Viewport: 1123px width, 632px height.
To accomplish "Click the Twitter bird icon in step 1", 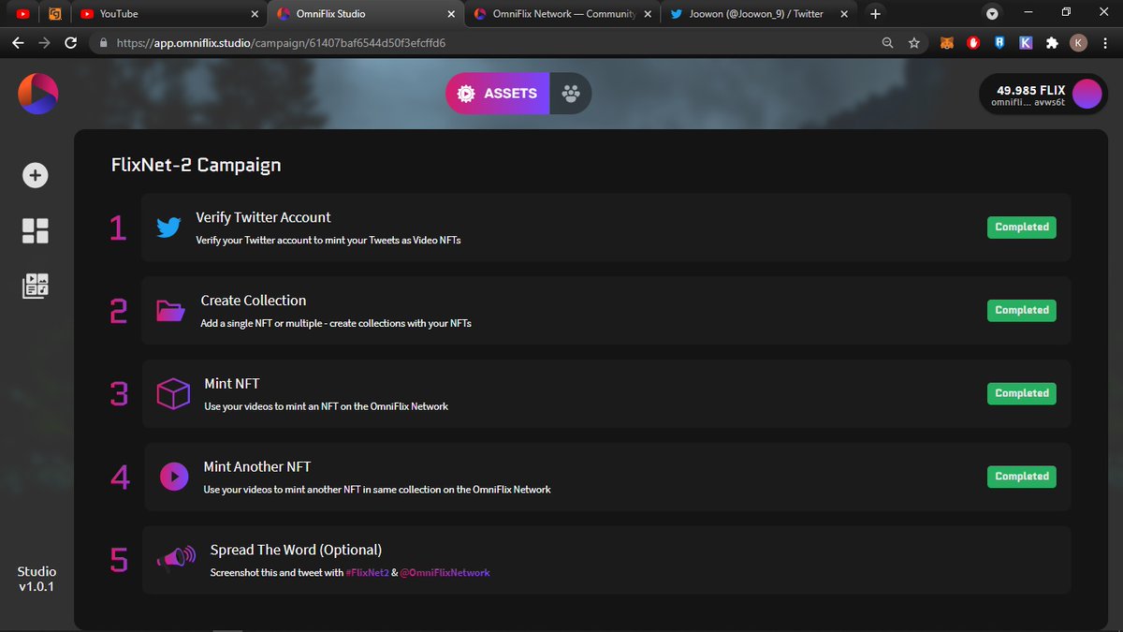I will coord(168,228).
